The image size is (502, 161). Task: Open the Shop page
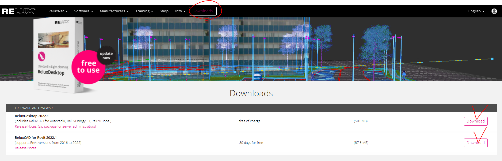click(164, 11)
